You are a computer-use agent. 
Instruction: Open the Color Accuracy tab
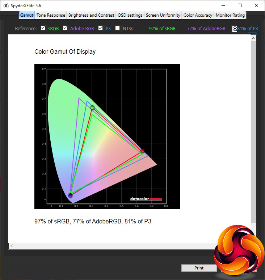pos(198,15)
